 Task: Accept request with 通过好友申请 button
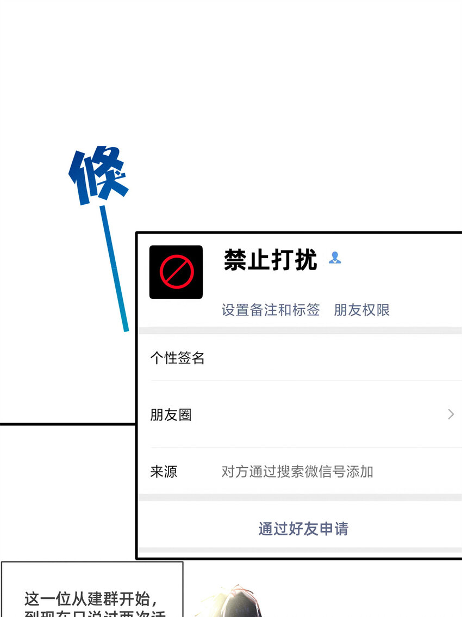click(303, 528)
